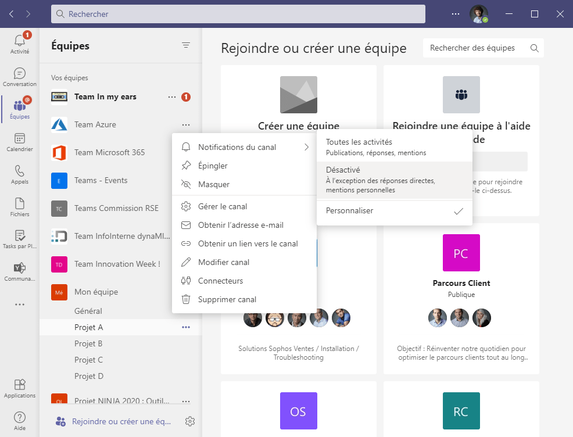Click the Vos équipes heading
Viewport: 573px width, 437px height.
tap(69, 78)
